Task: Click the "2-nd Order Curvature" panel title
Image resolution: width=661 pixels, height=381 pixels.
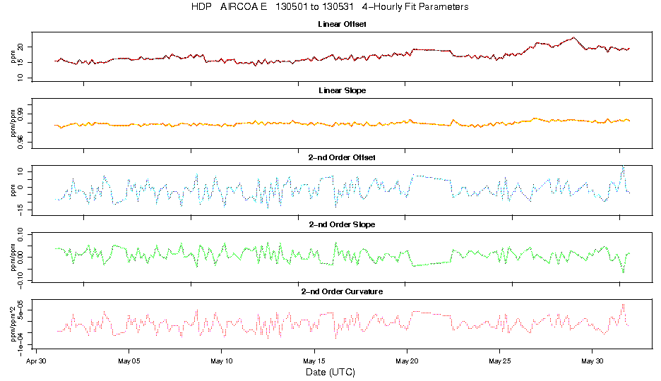Action: [342, 291]
